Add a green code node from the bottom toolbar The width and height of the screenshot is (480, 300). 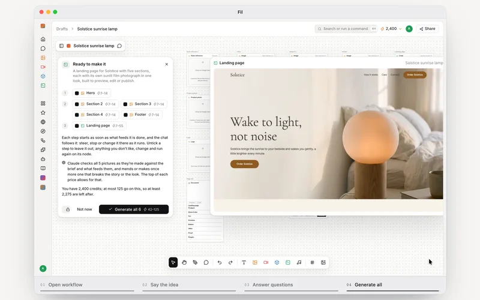pos(288,262)
